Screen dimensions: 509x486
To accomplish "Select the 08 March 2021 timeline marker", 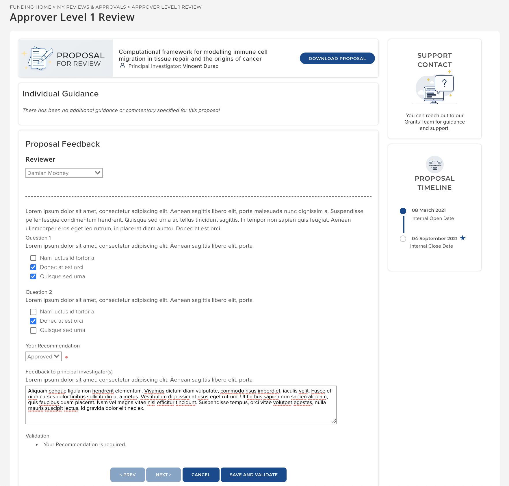I will (x=403, y=211).
